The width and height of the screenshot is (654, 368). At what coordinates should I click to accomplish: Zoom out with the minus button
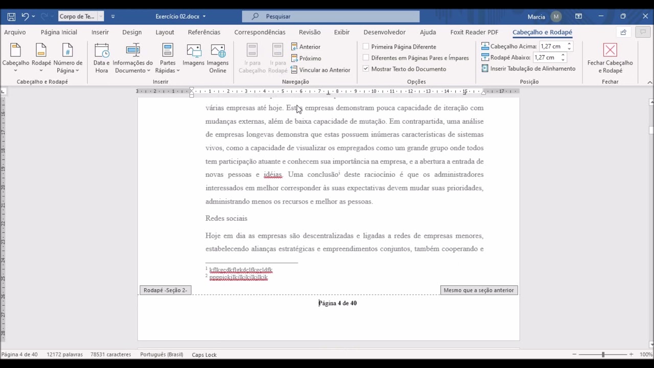574,355
